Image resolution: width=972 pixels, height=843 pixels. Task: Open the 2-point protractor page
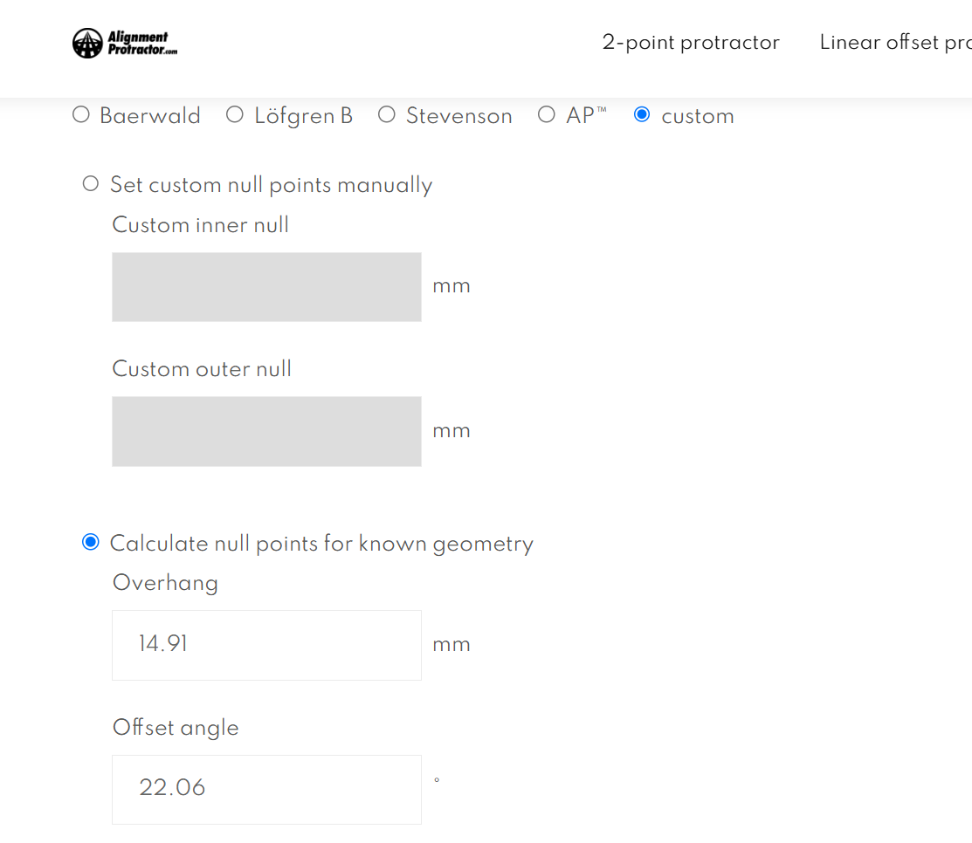pos(690,43)
